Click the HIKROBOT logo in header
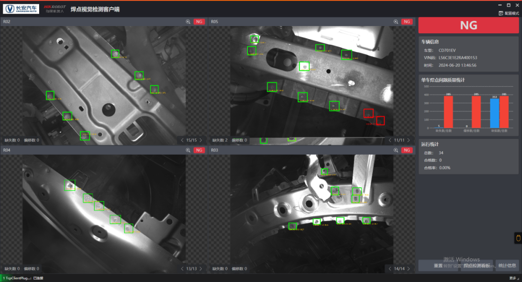This screenshot has height=282, width=522. (x=54, y=9)
